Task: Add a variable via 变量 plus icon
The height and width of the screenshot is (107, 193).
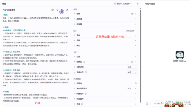Action: click(x=136, y=57)
